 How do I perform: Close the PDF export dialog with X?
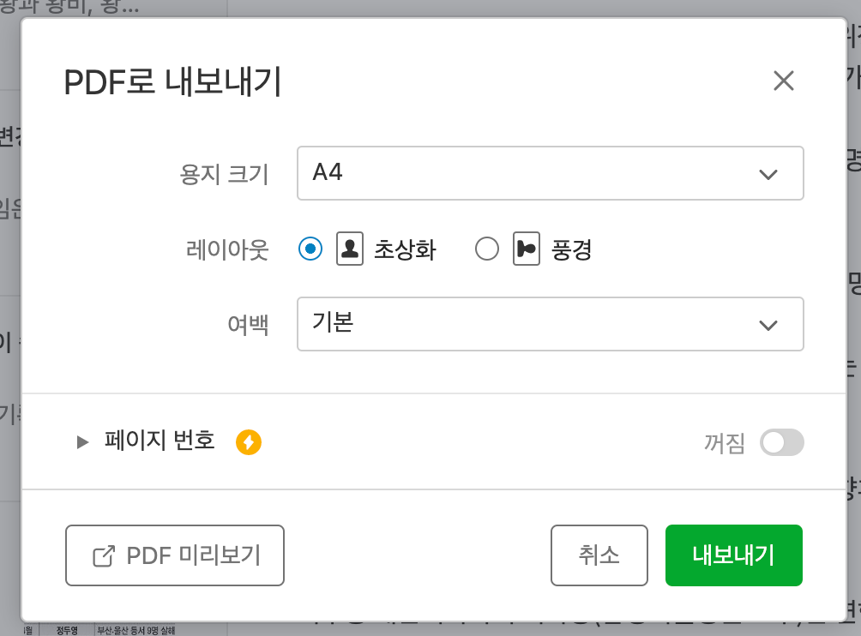point(784,81)
